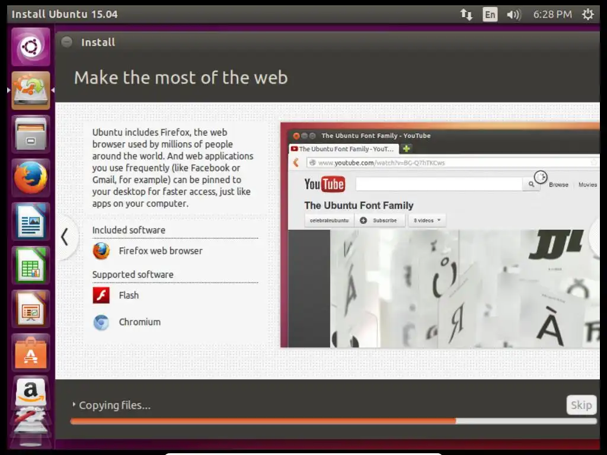Open LibreOffice Calc from launcher

[x=31, y=265]
